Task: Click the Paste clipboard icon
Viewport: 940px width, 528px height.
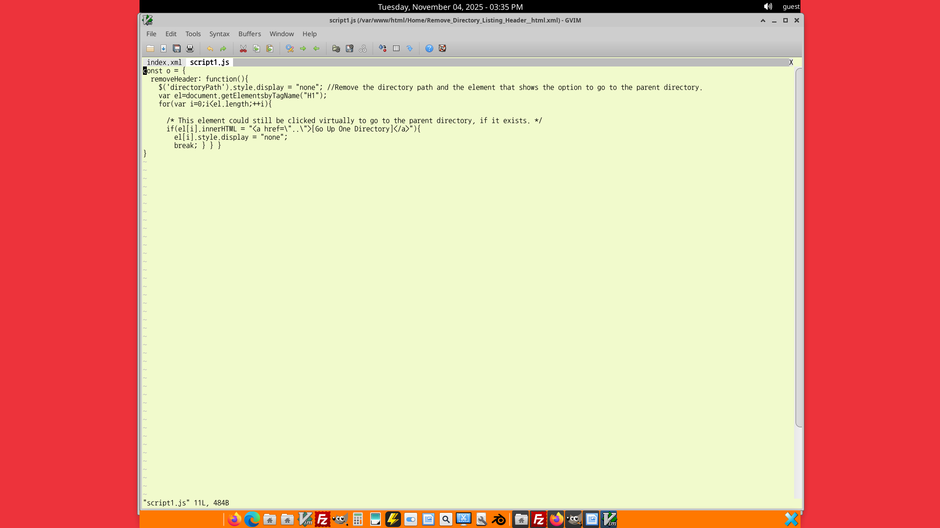Action: coord(270,48)
